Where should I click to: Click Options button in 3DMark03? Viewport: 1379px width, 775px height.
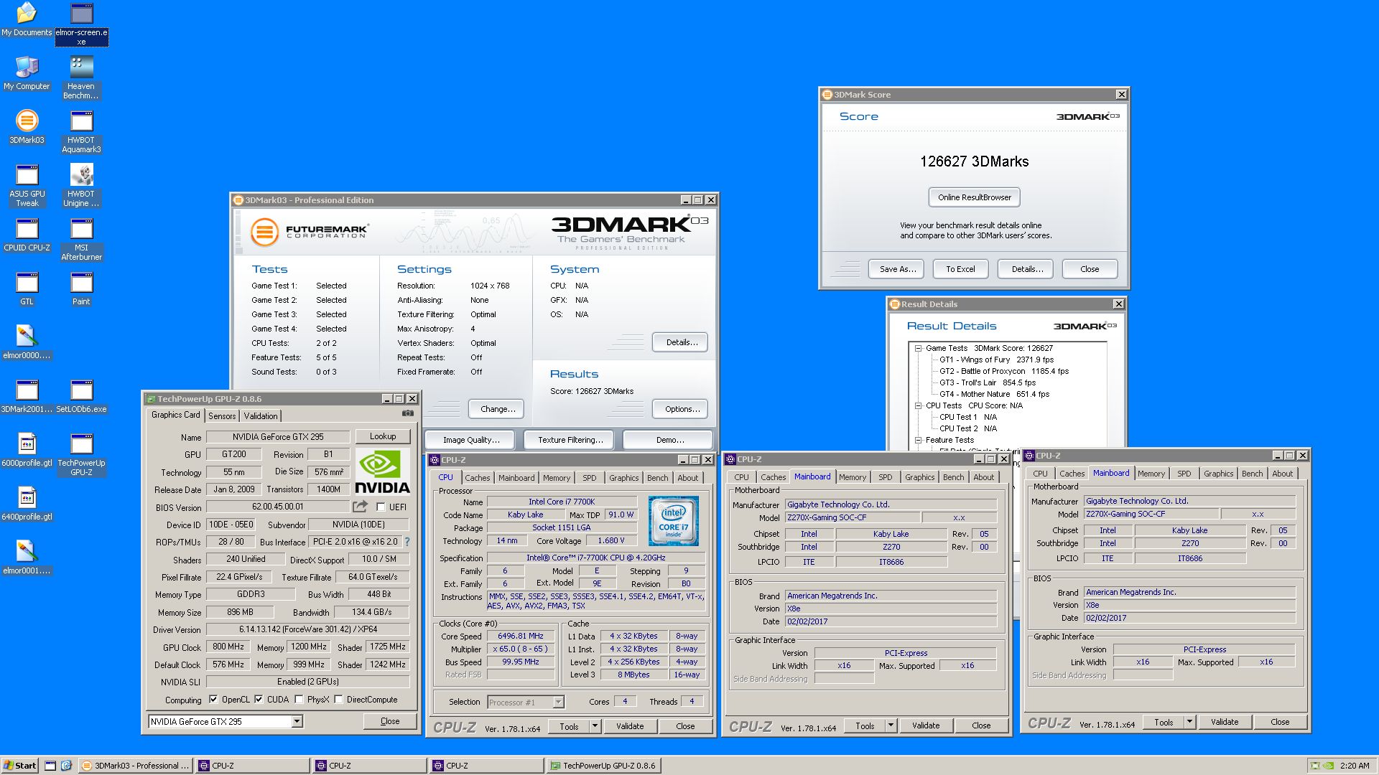681,409
